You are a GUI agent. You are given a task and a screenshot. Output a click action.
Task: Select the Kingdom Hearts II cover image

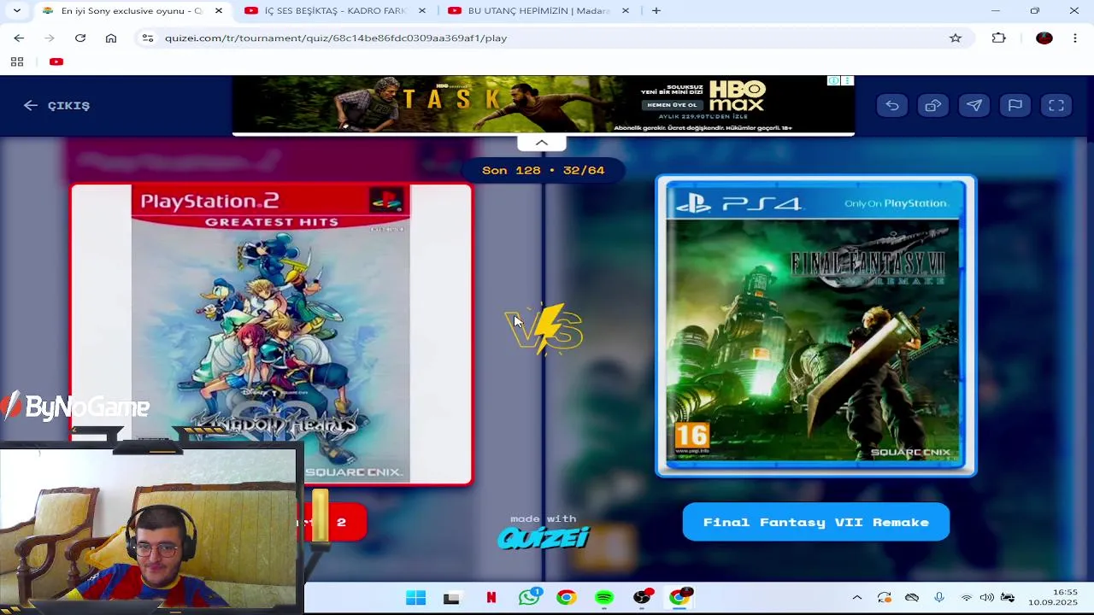click(271, 334)
